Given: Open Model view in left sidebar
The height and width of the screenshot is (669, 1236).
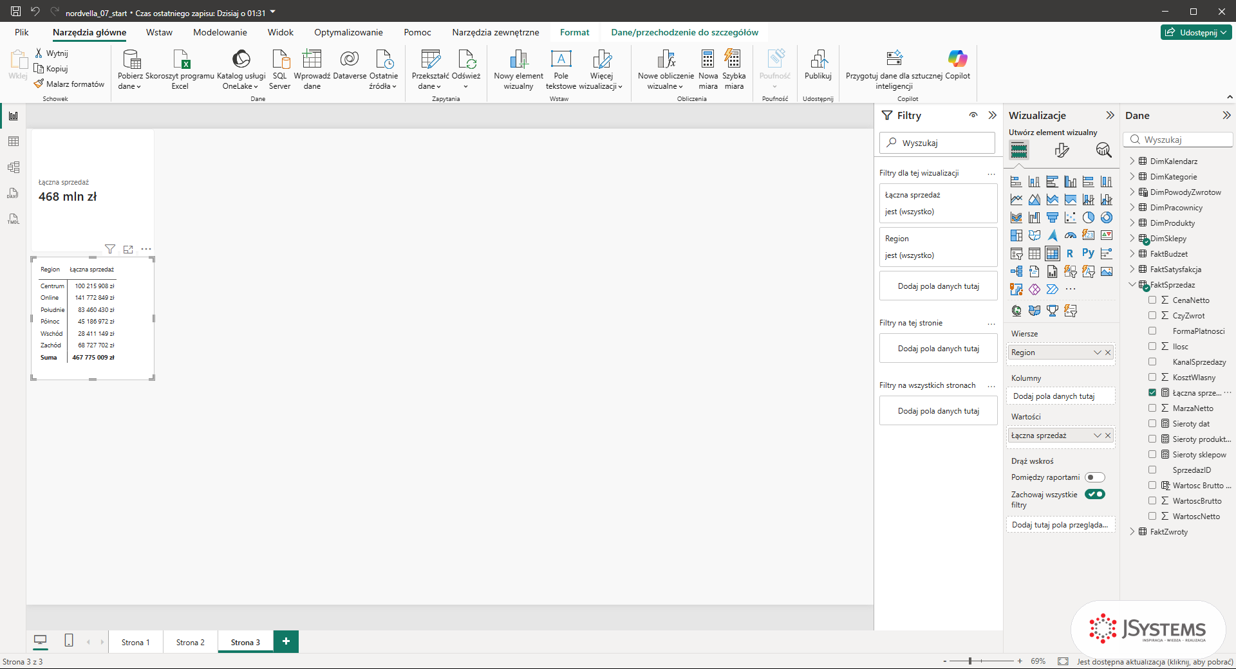Looking at the screenshot, I should [x=13, y=167].
